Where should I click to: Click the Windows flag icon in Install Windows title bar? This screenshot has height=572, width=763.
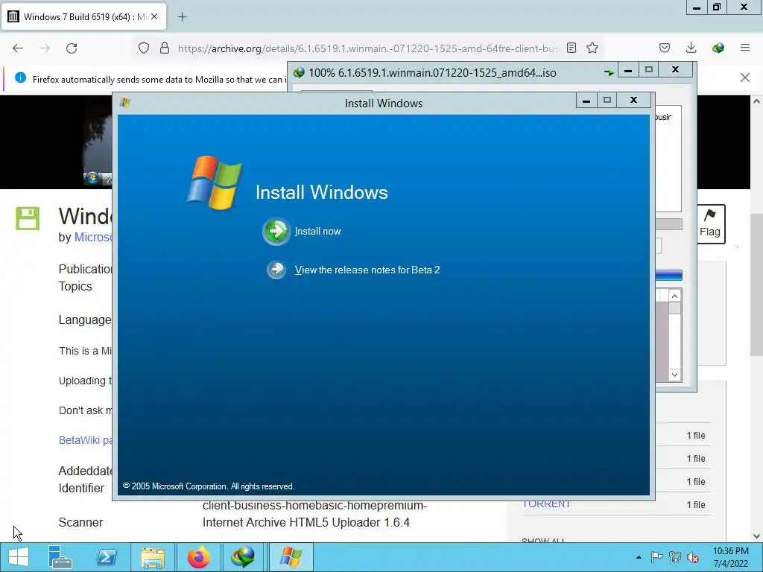(x=125, y=103)
